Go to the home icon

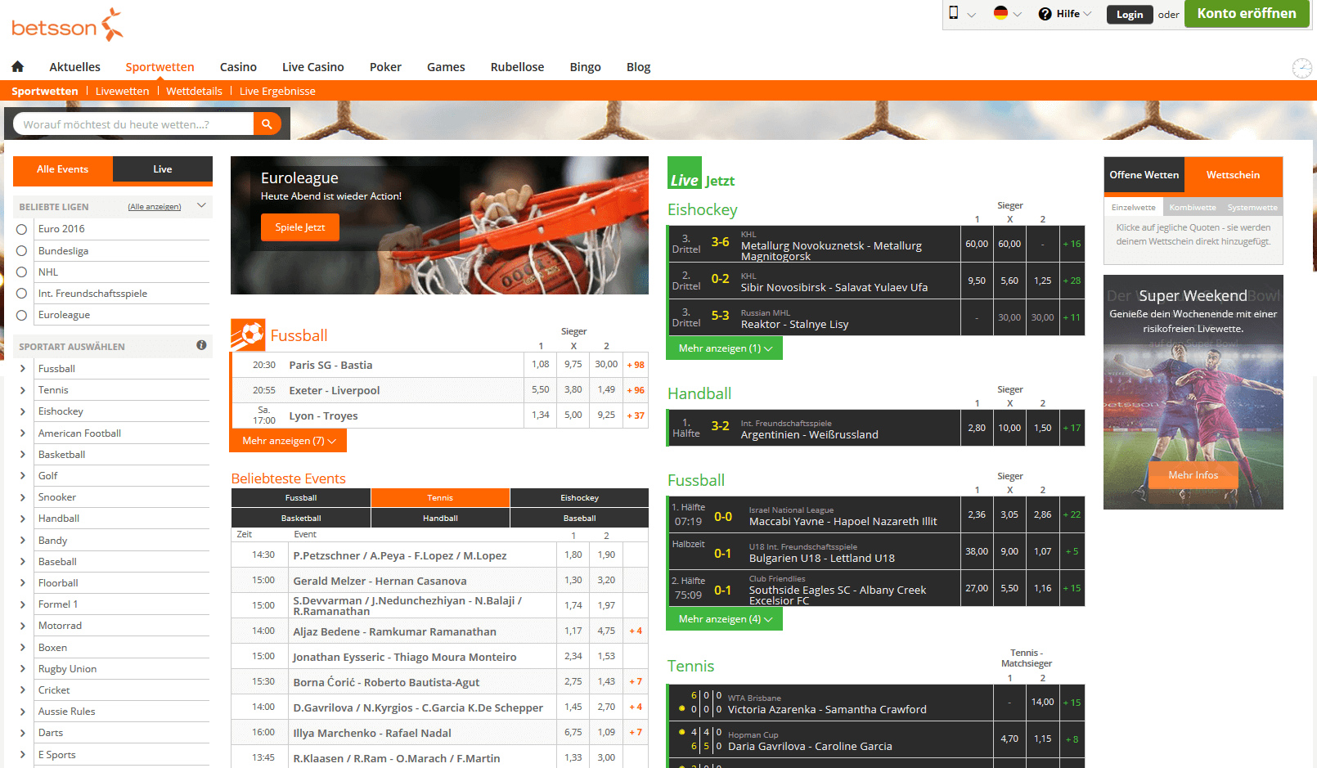click(x=17, y=67)
